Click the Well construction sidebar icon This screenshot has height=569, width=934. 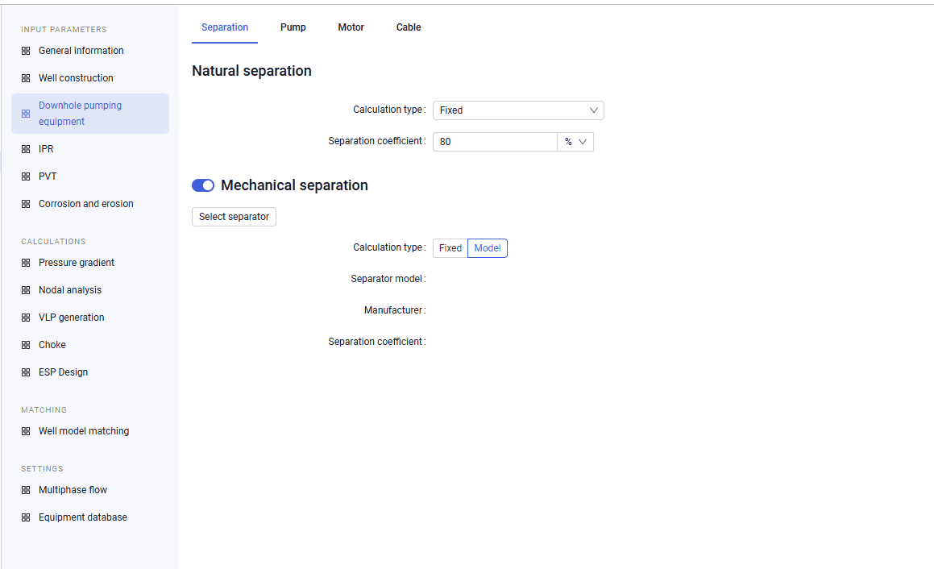26,79
